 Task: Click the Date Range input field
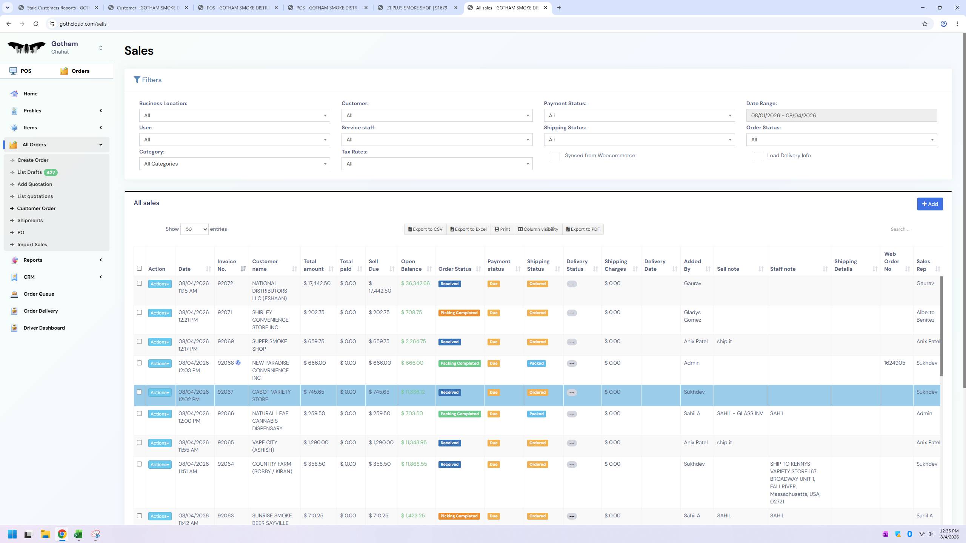841,115
